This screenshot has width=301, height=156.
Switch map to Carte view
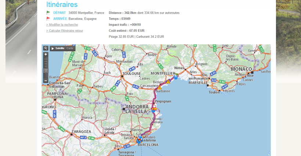pos(70,48)
